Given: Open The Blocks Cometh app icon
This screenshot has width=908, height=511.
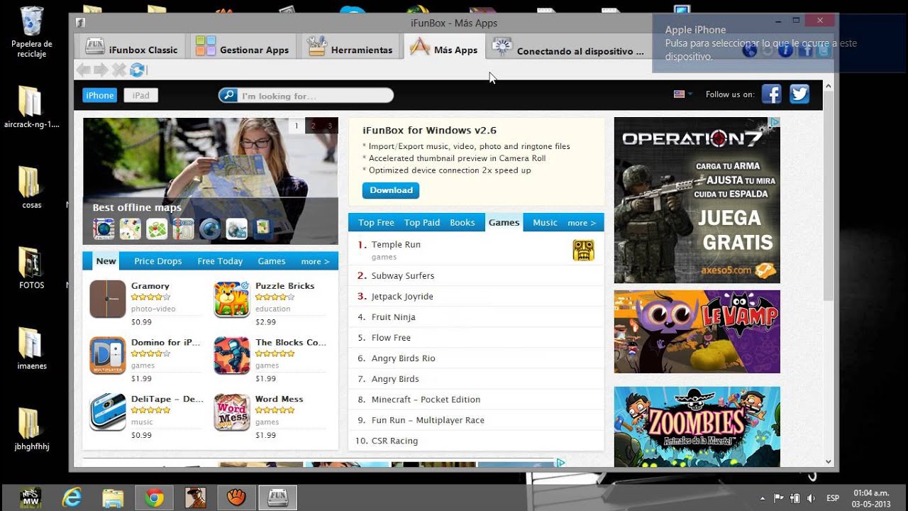Looking at the screenshot, I should pos(232,356).
